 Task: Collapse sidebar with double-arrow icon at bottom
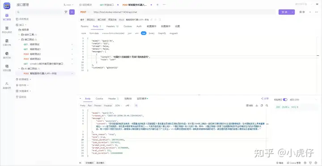pos(80,163)
